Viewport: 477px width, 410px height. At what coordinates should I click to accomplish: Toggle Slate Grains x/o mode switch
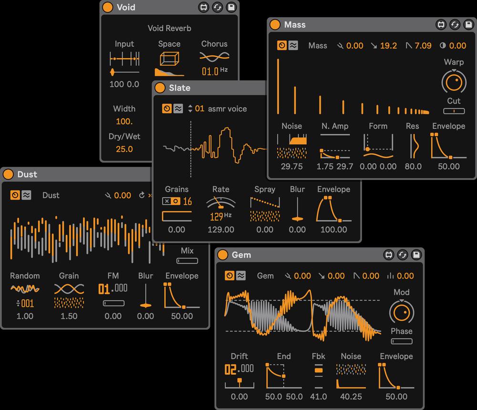171,201
